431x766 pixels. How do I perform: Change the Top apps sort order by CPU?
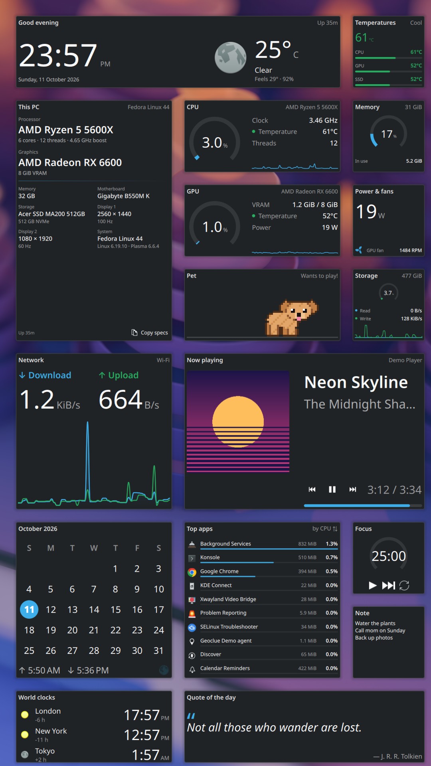point(325,529)
